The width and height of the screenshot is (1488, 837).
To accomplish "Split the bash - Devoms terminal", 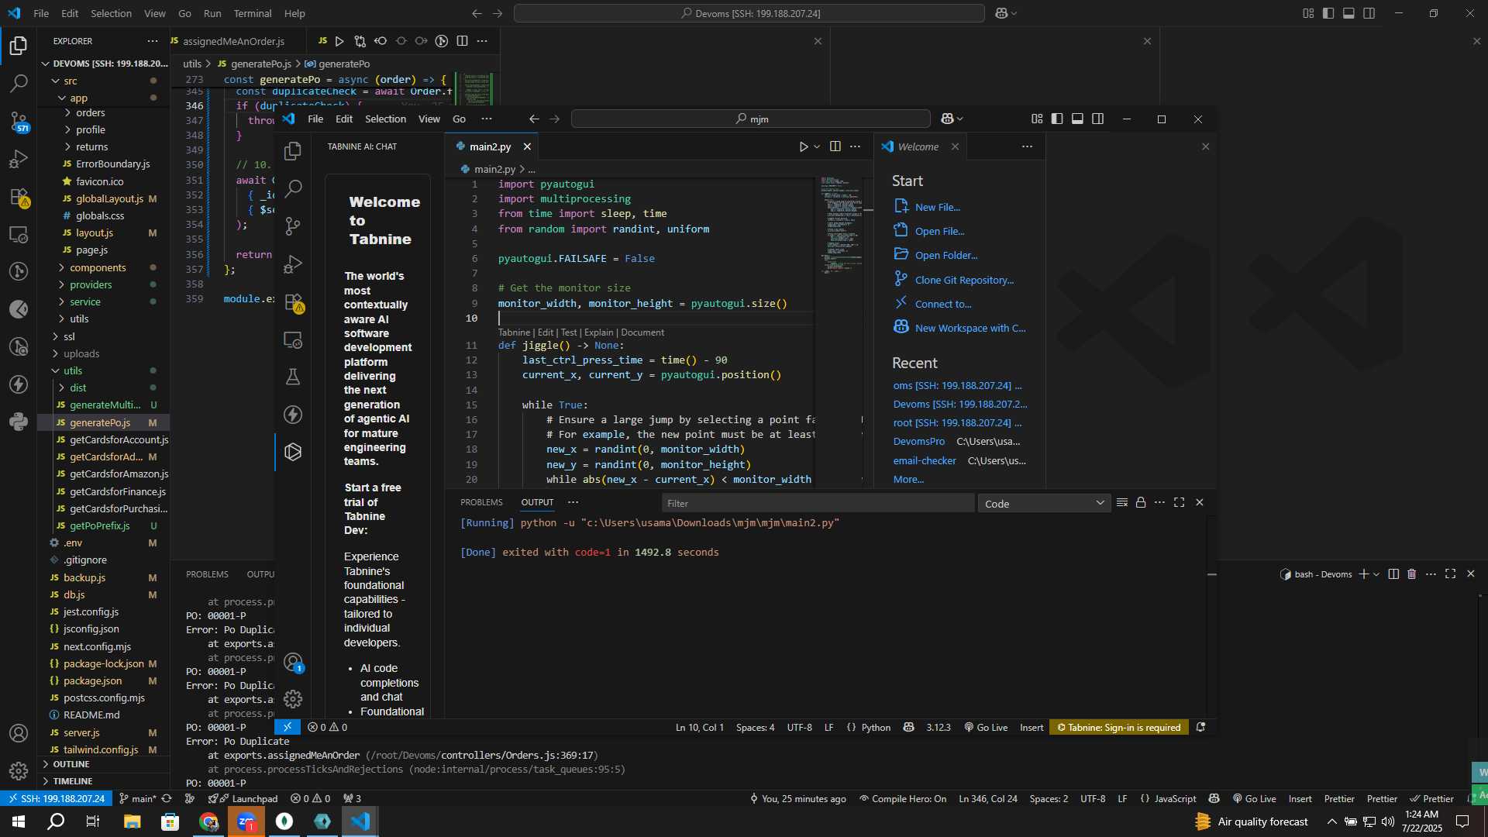I will tap(1393, 574).
